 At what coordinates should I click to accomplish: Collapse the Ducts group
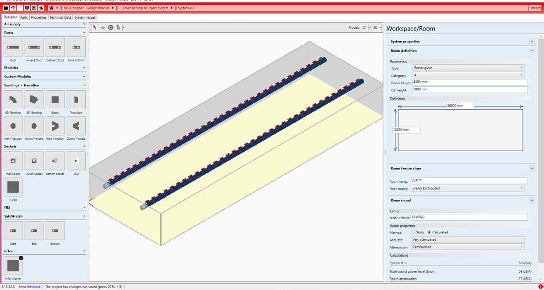click(84, 32)
